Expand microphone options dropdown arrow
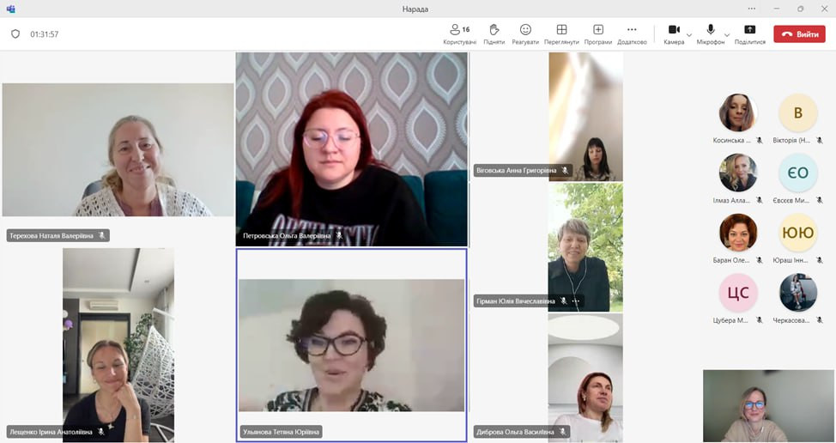The image size is (836, 443). pos(727,35)
